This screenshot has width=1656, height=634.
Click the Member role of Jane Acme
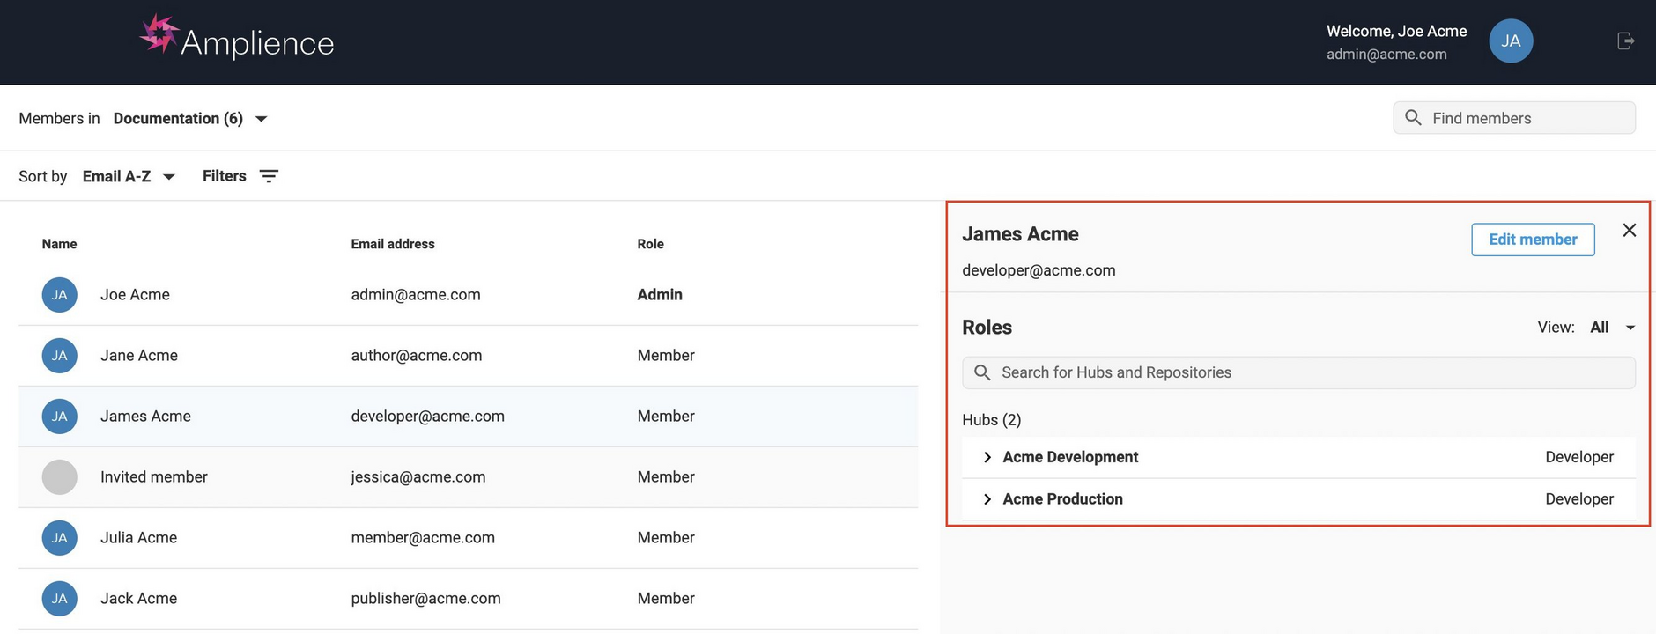tap(666, 356)
